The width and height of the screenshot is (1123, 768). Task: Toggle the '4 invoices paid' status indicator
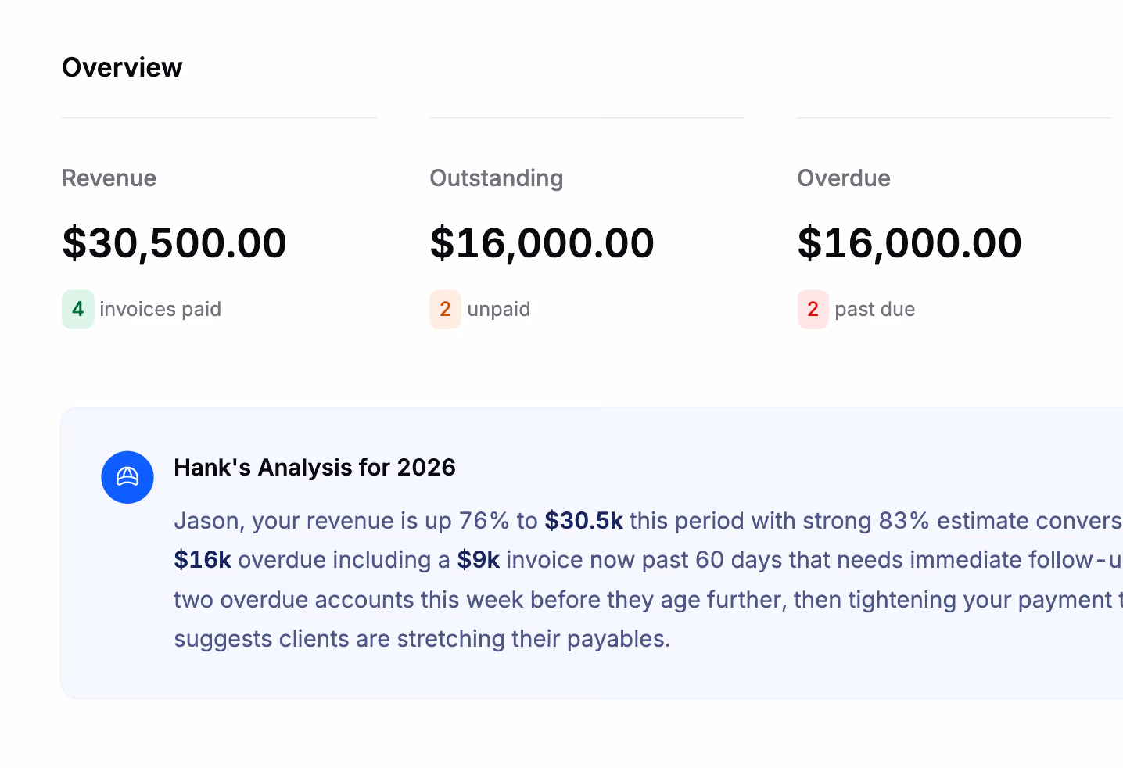click(x=142, y=309)
